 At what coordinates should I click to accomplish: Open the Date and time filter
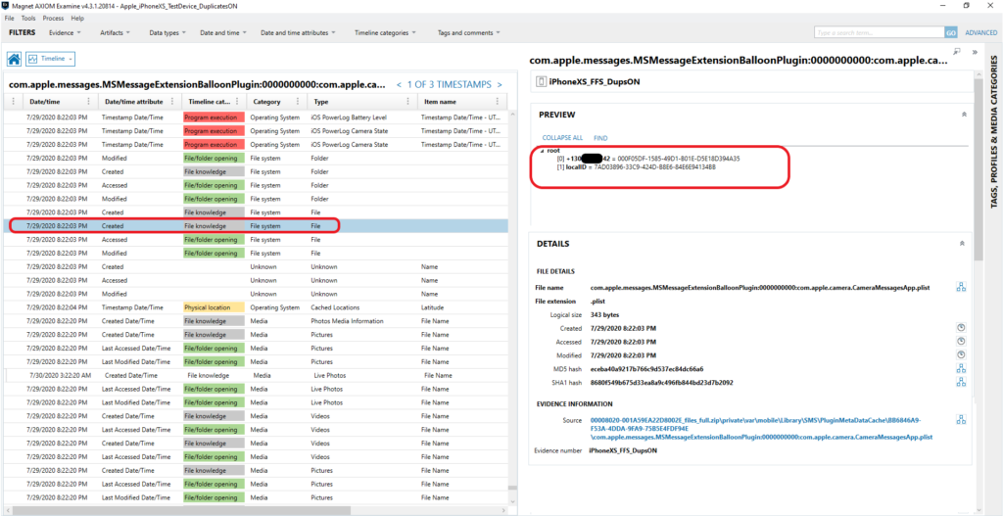pos(223,32)
